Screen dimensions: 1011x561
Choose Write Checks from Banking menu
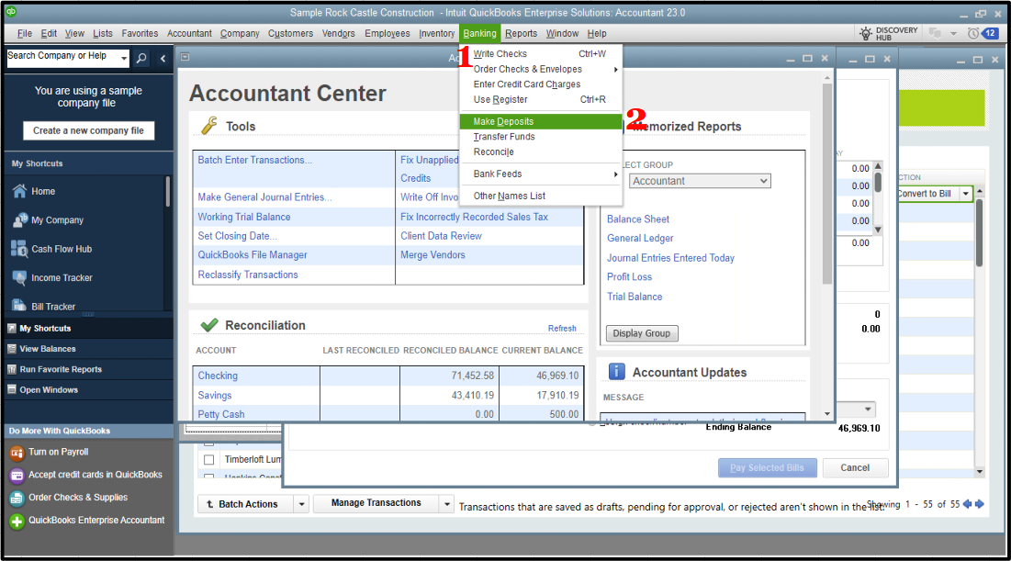click(x=540, y=54)
